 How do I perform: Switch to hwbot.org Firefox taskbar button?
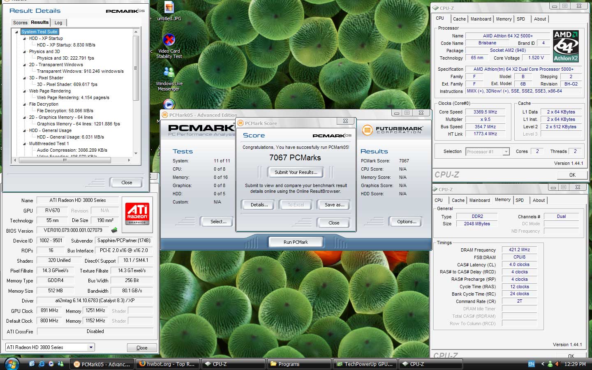point(167,364)
